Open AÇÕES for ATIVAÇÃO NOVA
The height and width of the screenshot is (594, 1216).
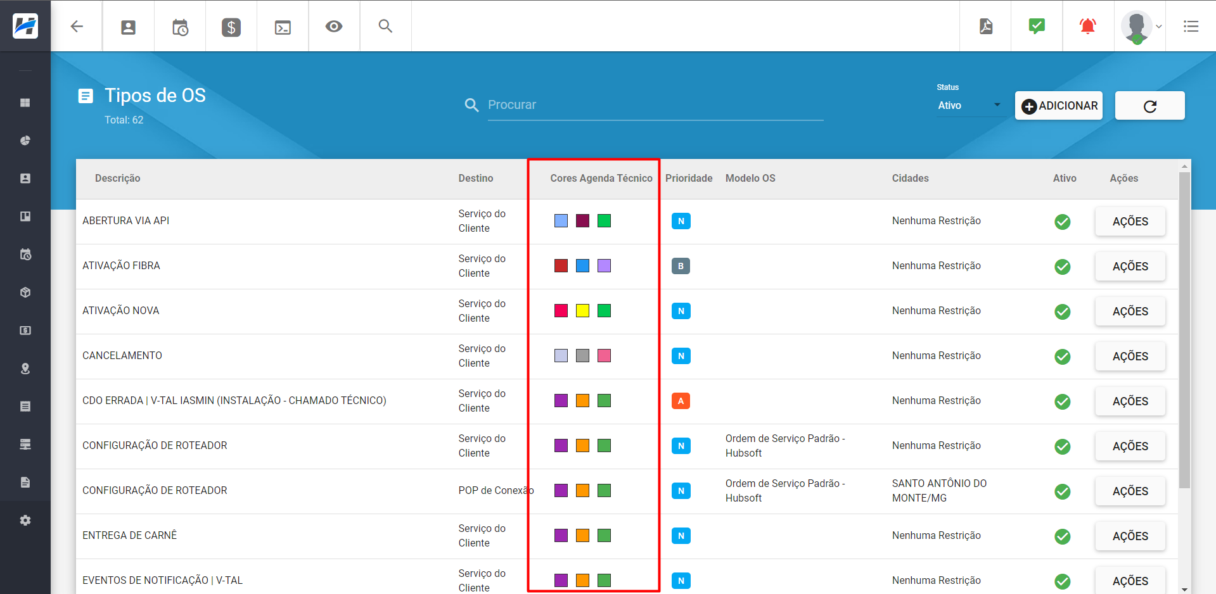pos(1130,312)
